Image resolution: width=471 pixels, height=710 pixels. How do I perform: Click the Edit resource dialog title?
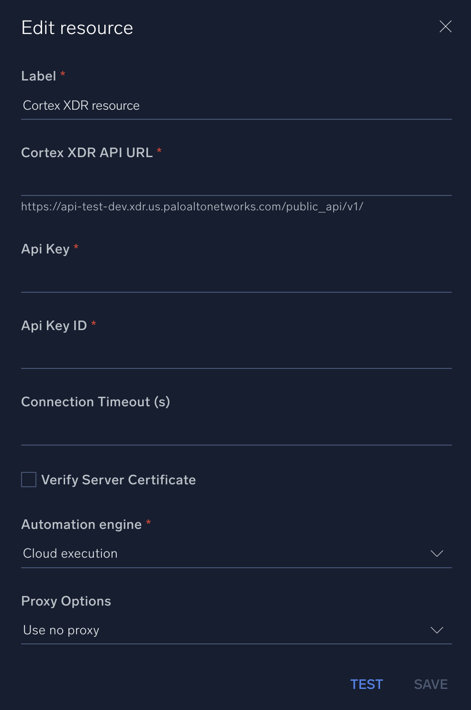[77, 27]
